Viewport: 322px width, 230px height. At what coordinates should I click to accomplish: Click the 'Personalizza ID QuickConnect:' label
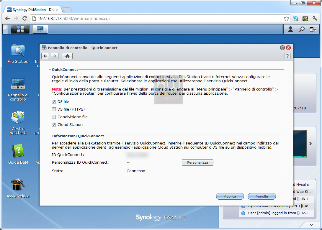click(80, 162)
